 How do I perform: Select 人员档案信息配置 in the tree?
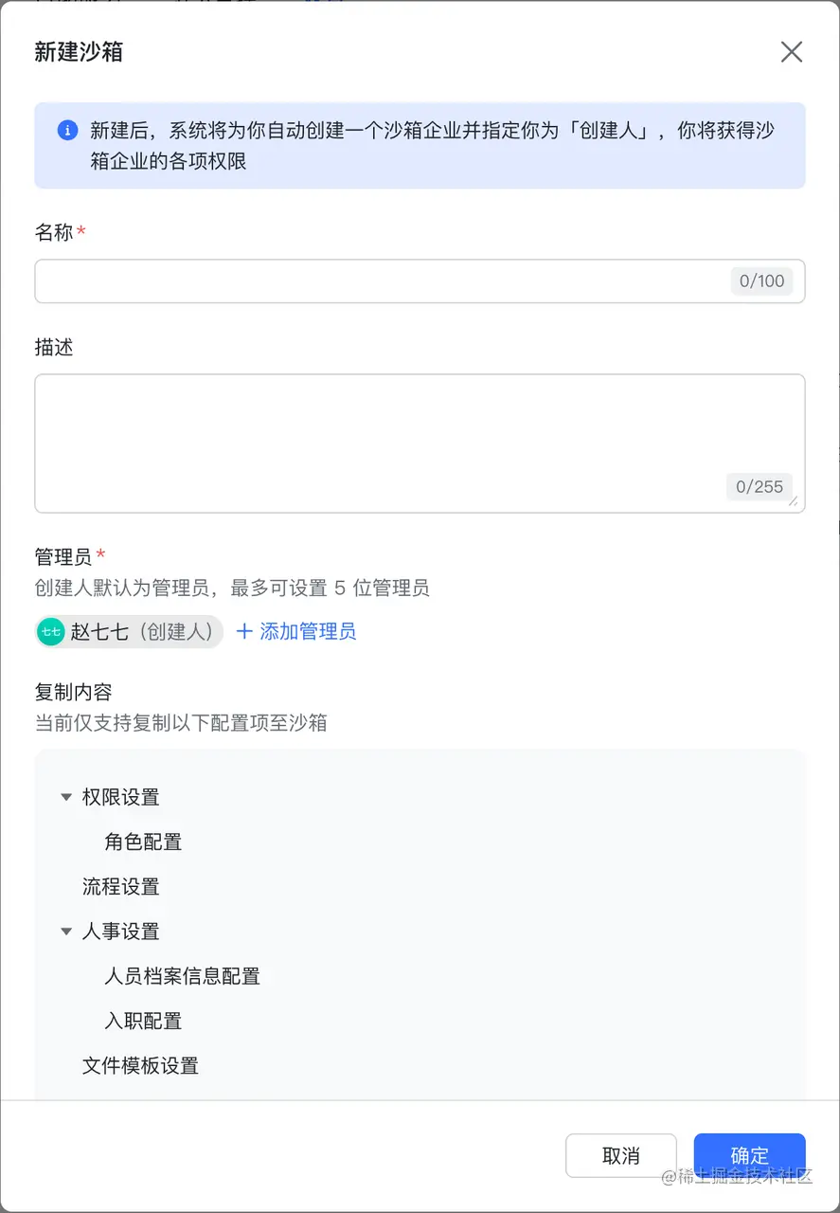point(183,976)
